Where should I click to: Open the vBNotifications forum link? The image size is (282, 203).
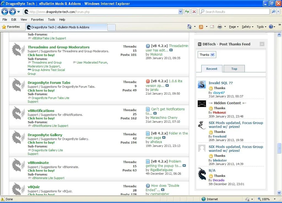(41, 111)
